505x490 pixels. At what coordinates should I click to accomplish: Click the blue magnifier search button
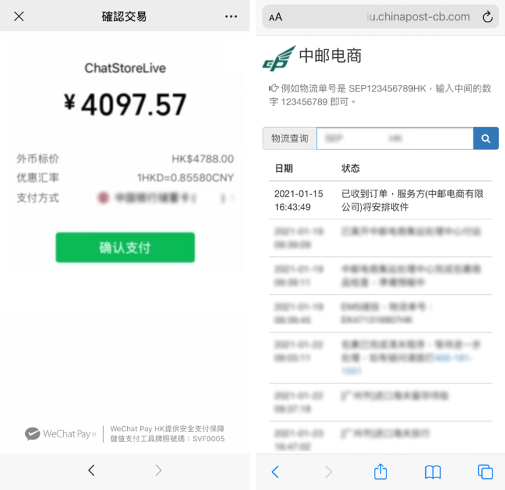[x=486, y=138]
